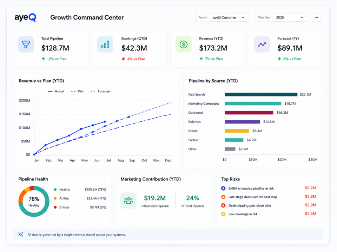Viewport: 337px width, 252px height.
Task: Click the $128.7M Total Pipeline value
Action: [x=55, y=48]
